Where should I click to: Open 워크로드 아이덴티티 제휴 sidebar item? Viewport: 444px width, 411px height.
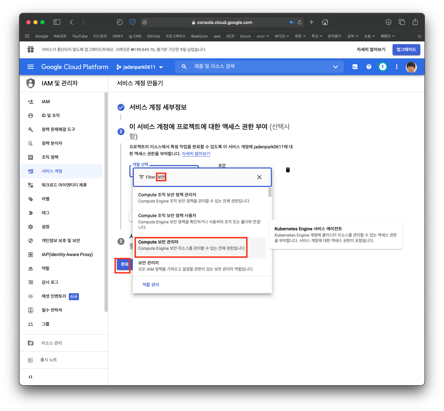click(x=61, y=185)
